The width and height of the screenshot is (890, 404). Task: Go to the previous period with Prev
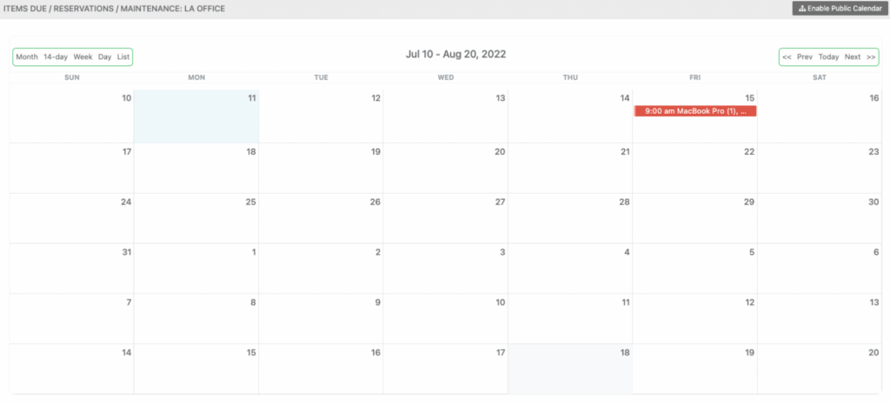(x=804, y=56)
